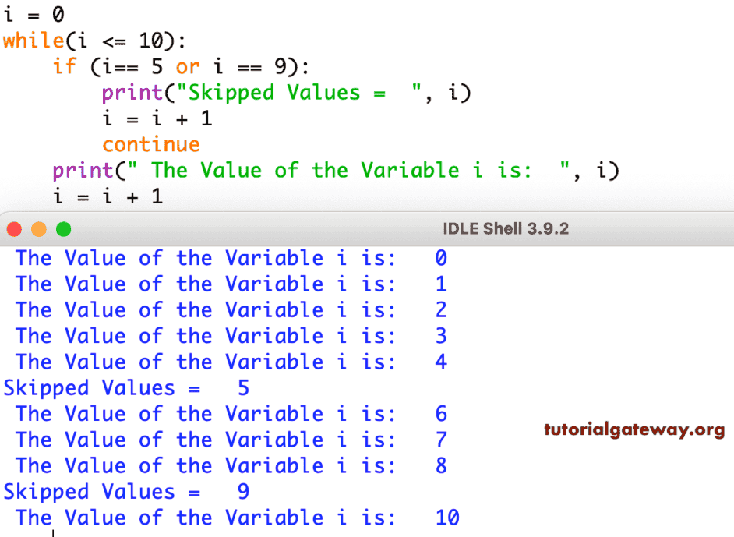Click the red close button on IDLE Shell
The height and width of the screenshot is (537, 734).
(x=14, y=230)
